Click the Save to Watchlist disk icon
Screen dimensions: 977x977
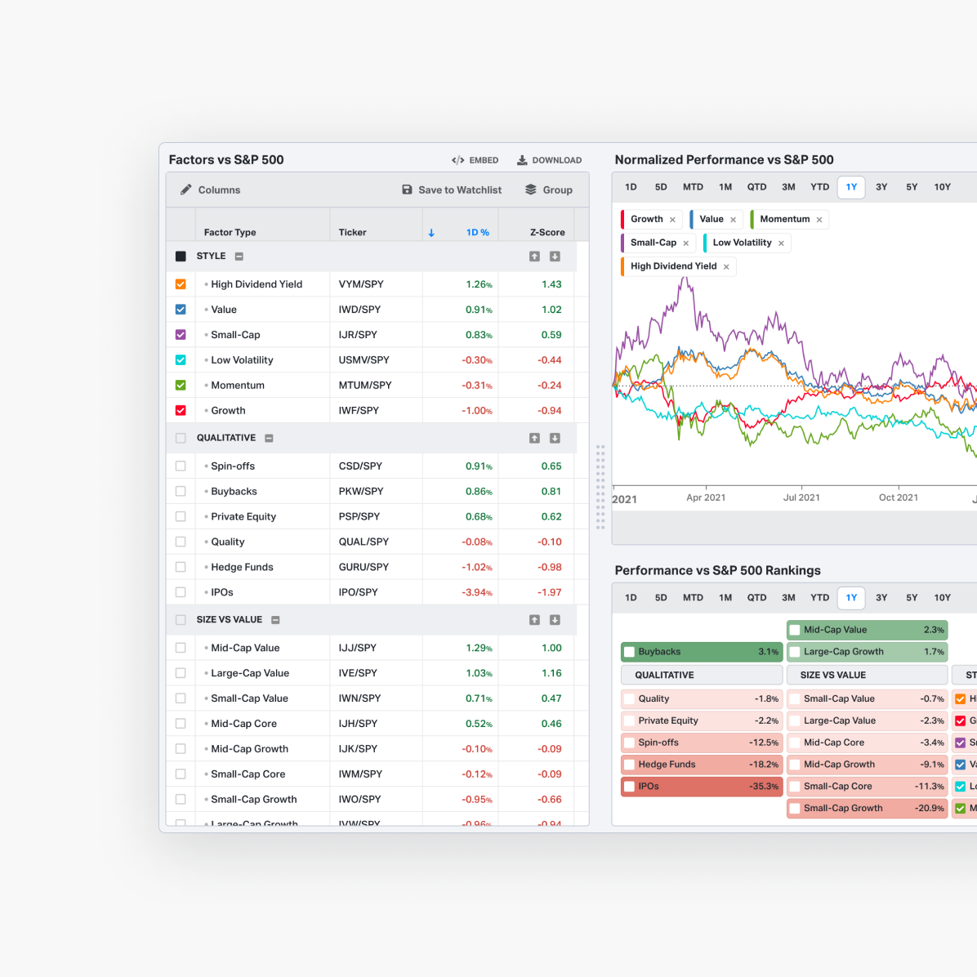pos(407,190)
